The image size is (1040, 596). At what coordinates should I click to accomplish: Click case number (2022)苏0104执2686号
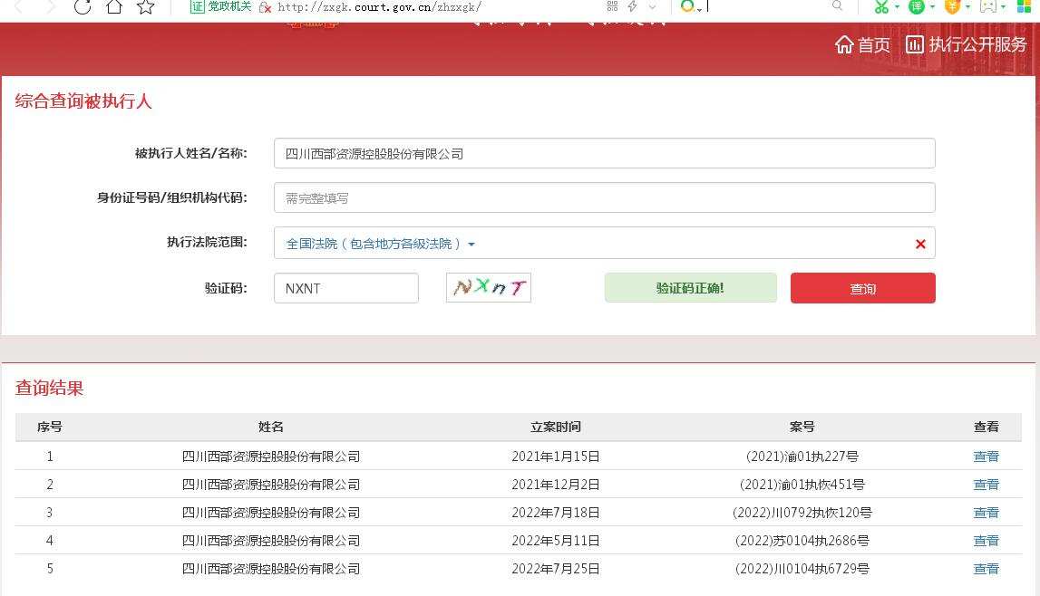pos(802,541)
